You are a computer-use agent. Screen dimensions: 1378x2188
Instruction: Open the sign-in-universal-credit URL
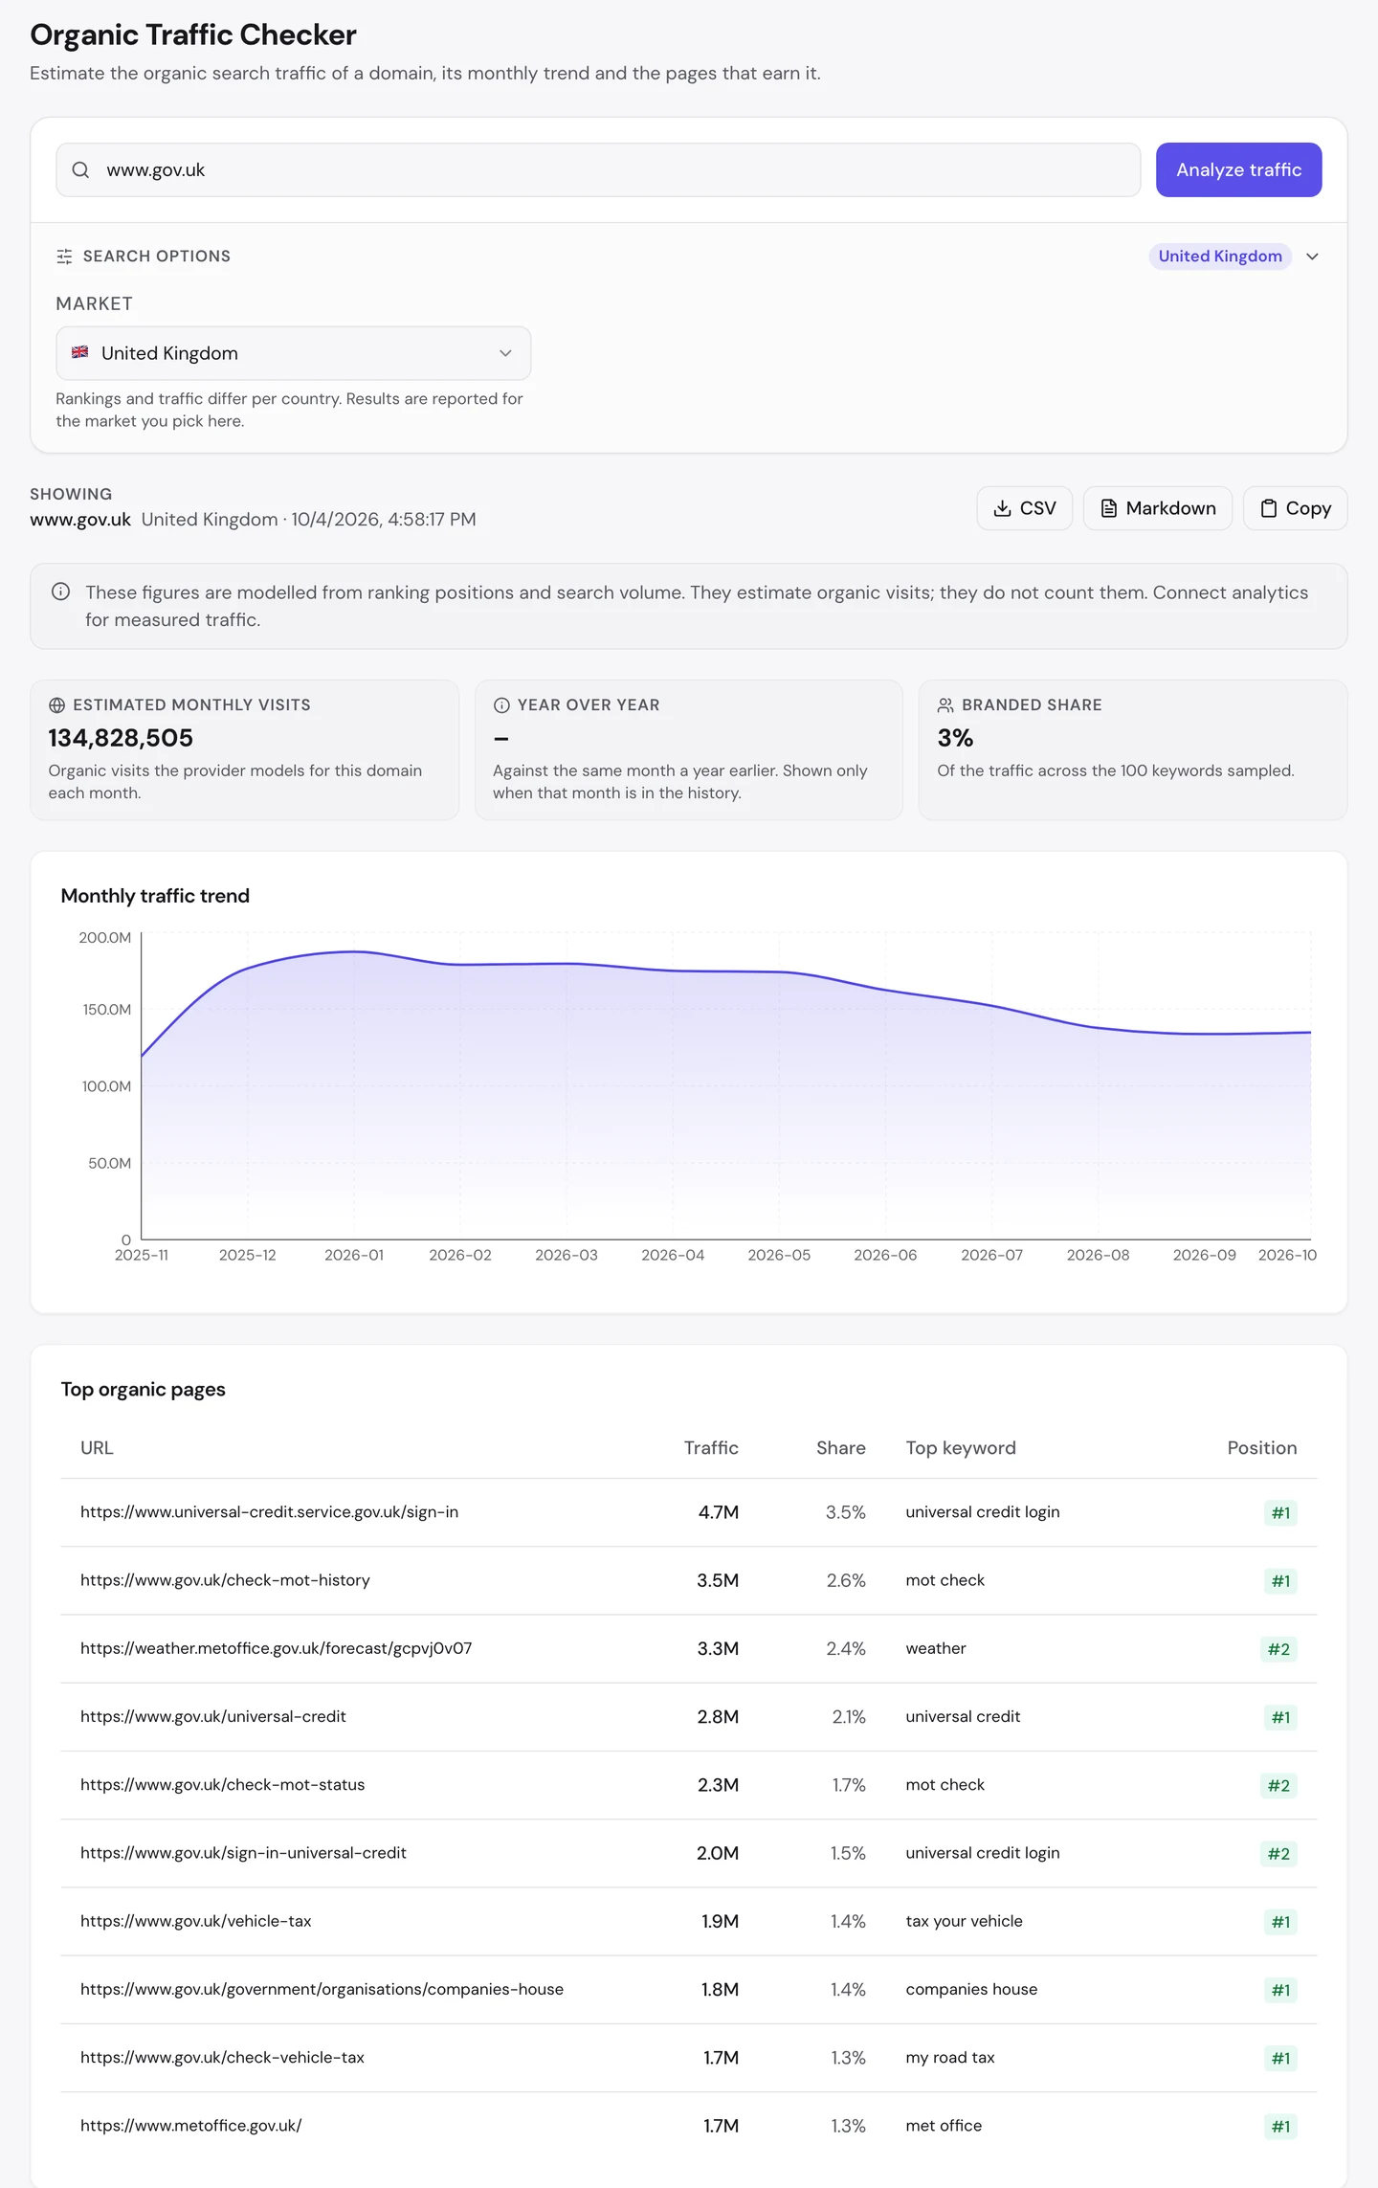[243, 1853]
